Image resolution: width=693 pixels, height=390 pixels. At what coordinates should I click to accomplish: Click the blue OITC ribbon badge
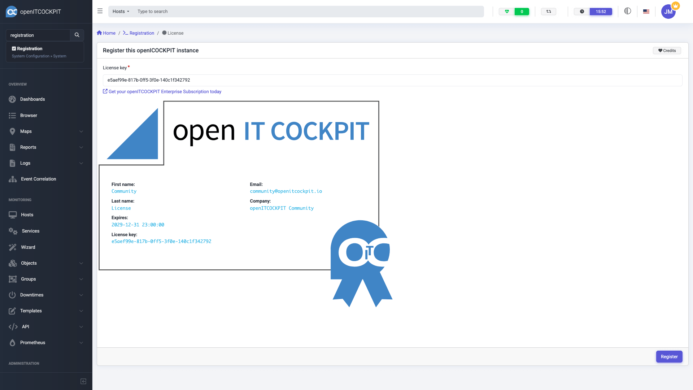(361, 264)
